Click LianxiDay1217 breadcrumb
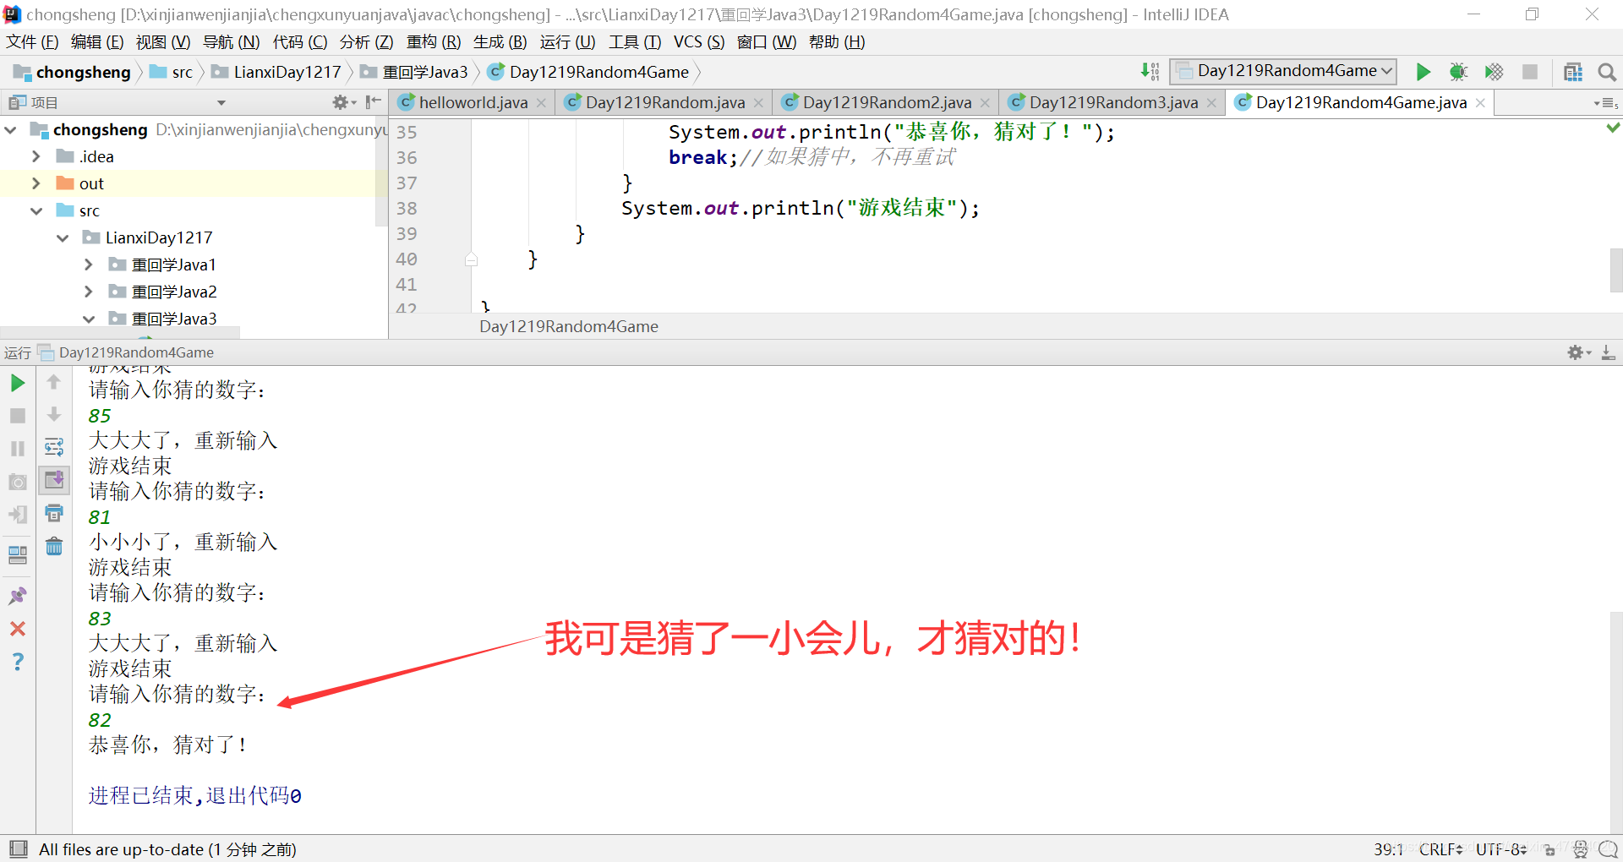1623x862 pixels. (x=276, y=72)
